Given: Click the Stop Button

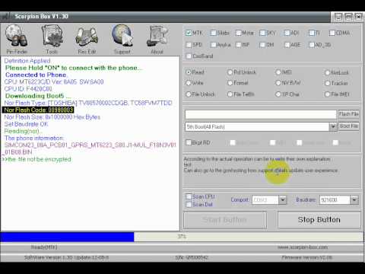Looking at the screenshot, I should [319, 220].
